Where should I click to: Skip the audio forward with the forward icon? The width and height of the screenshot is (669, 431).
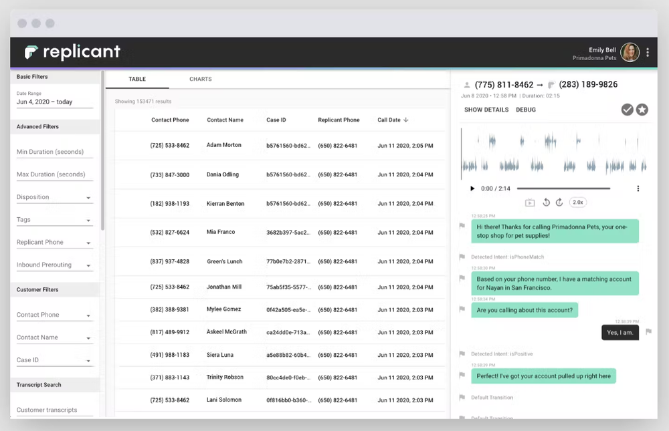click(x=559, y=202)
